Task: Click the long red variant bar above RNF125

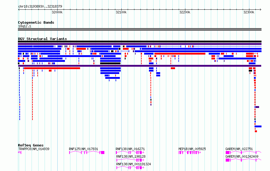Action: click(x=52, y=68)
